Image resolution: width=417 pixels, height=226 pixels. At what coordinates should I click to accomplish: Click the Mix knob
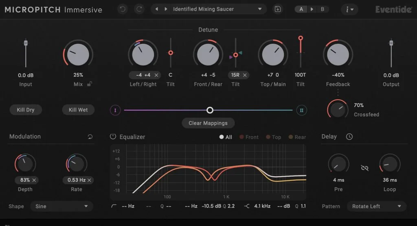[x=78, y=54]
